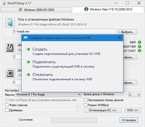Click the Windows installation source image icon

point(10,23)
